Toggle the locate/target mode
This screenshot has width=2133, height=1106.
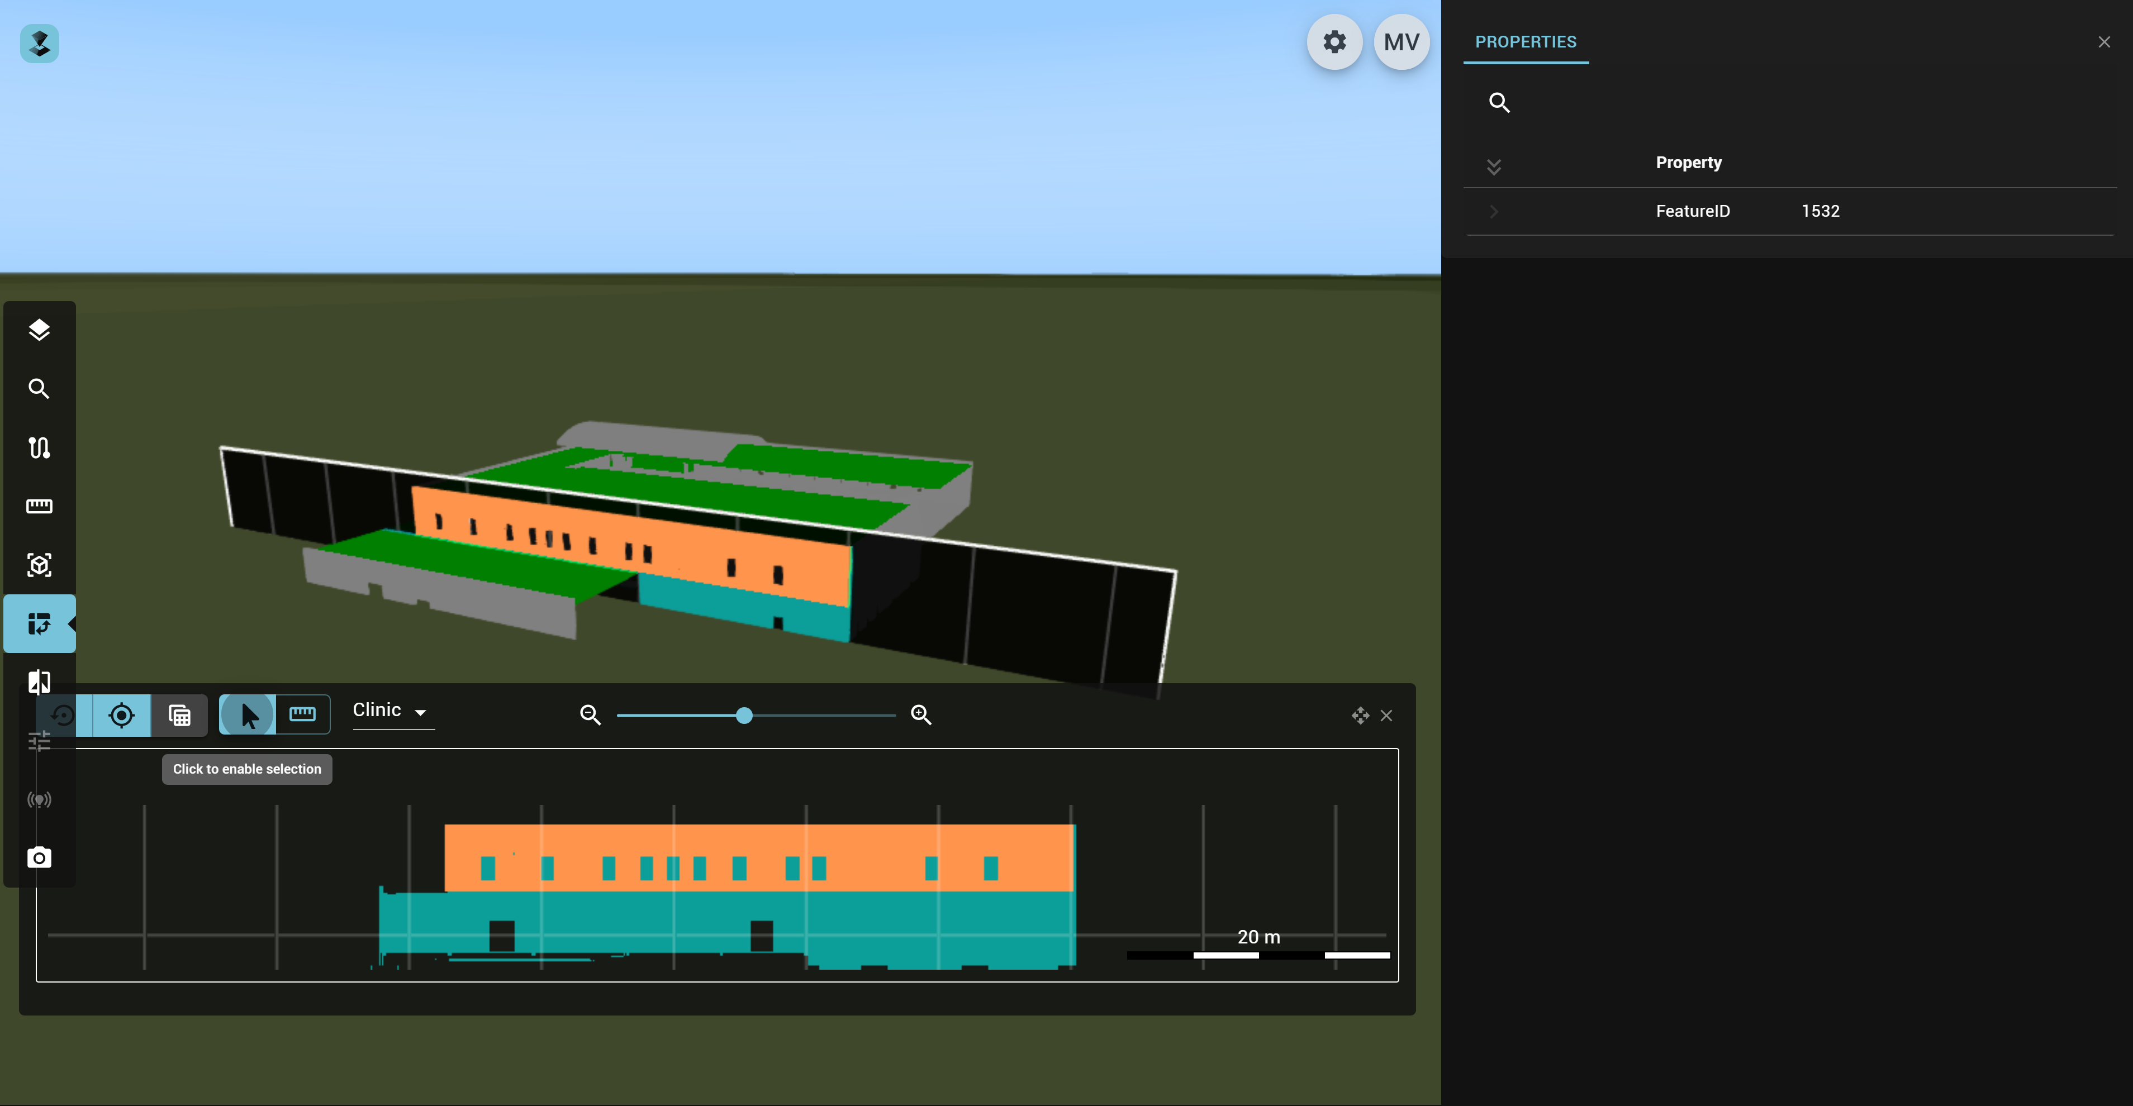pyautogui.click(x=122, y=715)
